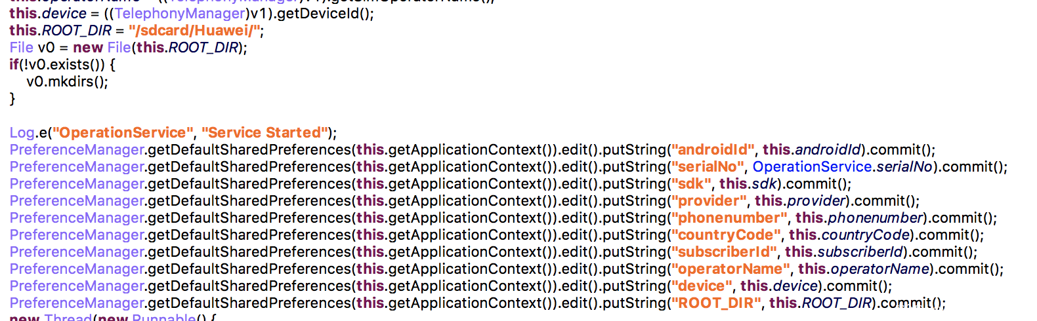Click the "Service Started" log message string
Image resolution: width=1037 pixels, height=321 pixels.
pos(265,133)
